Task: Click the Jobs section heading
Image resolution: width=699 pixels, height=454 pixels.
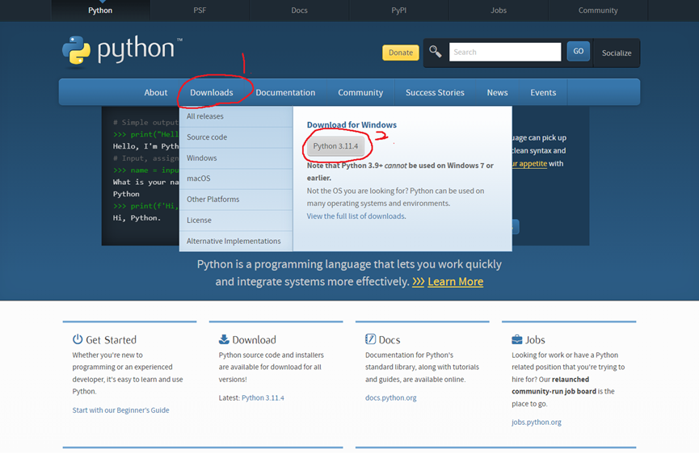Action: (x=535, y=340)
